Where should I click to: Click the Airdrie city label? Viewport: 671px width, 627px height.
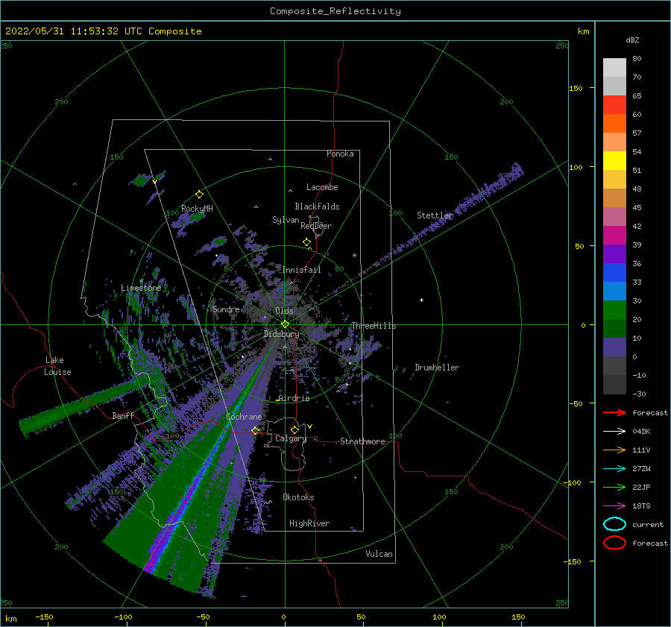(294, 398)
